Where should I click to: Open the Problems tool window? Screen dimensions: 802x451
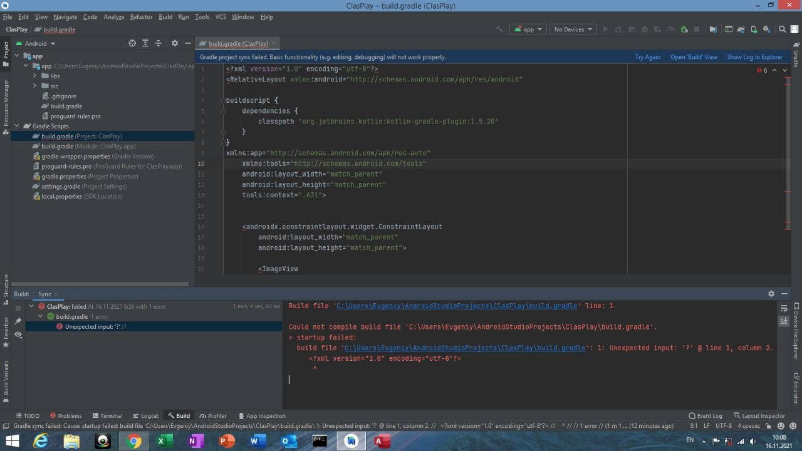(66, 416)
